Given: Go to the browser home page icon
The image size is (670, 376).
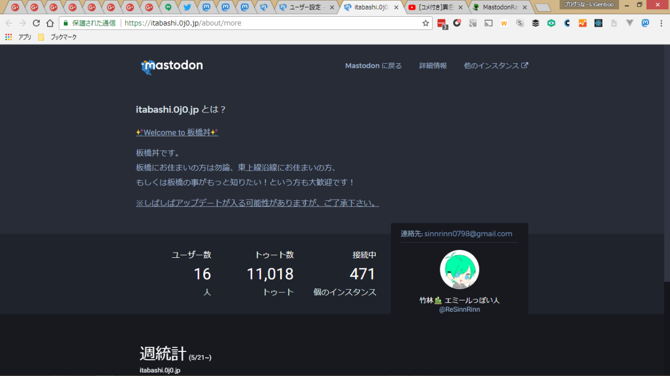Looking at the screenshot, I should tap(50, 23).
